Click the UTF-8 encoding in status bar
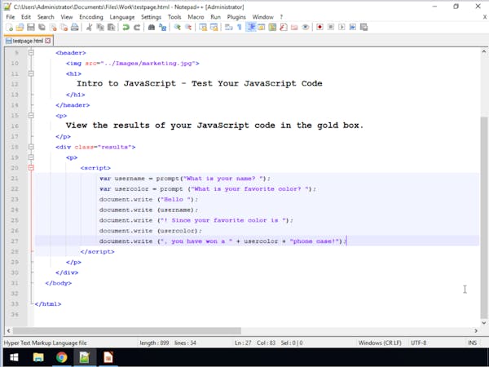This screenshot has width=489, height=367. 418,343
